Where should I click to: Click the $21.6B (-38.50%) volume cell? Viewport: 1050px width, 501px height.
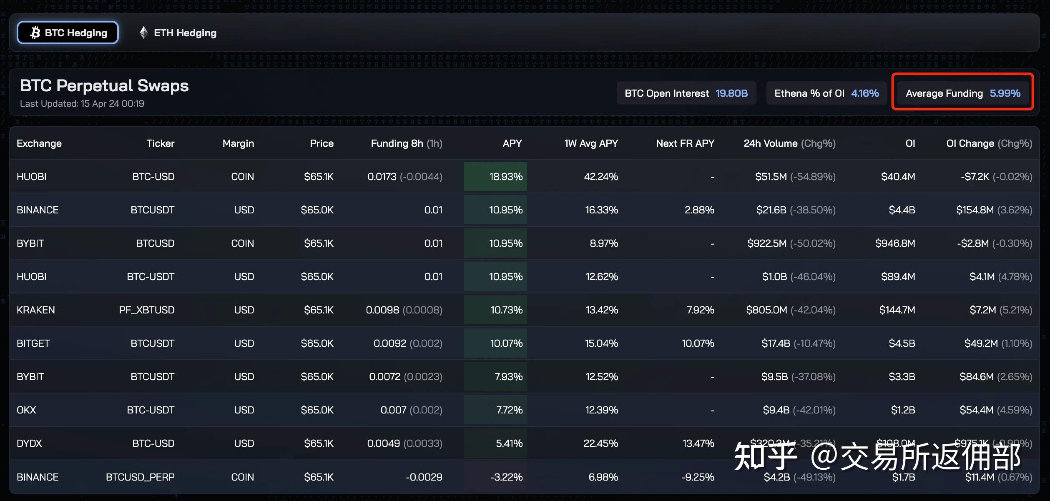[x=796, y=210]
